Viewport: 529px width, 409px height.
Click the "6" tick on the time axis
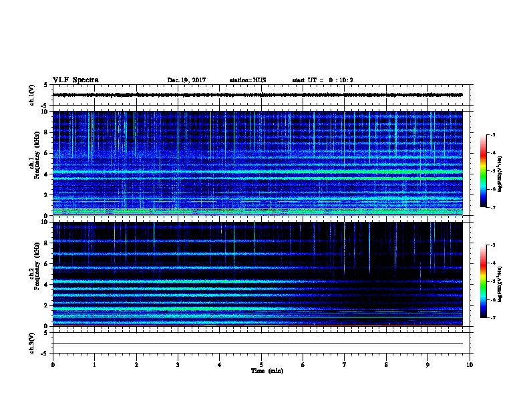coord(303,364)
